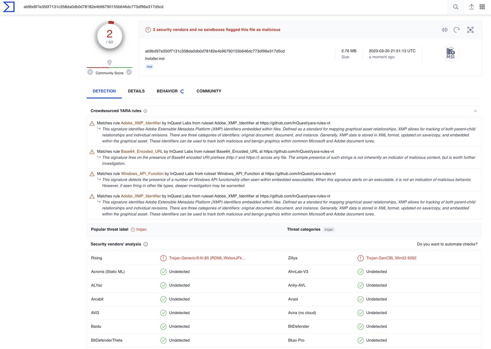Click the 2023-03-20 21:51:13 UTC timestamp

(392, 51)
